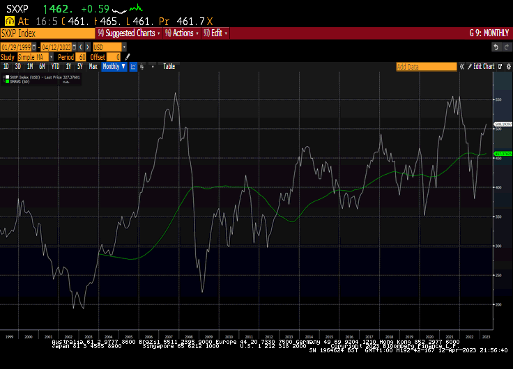Viewport: 513px width, 369px height.
Task: Select the YTD range tab
Action: click(55, 67)
